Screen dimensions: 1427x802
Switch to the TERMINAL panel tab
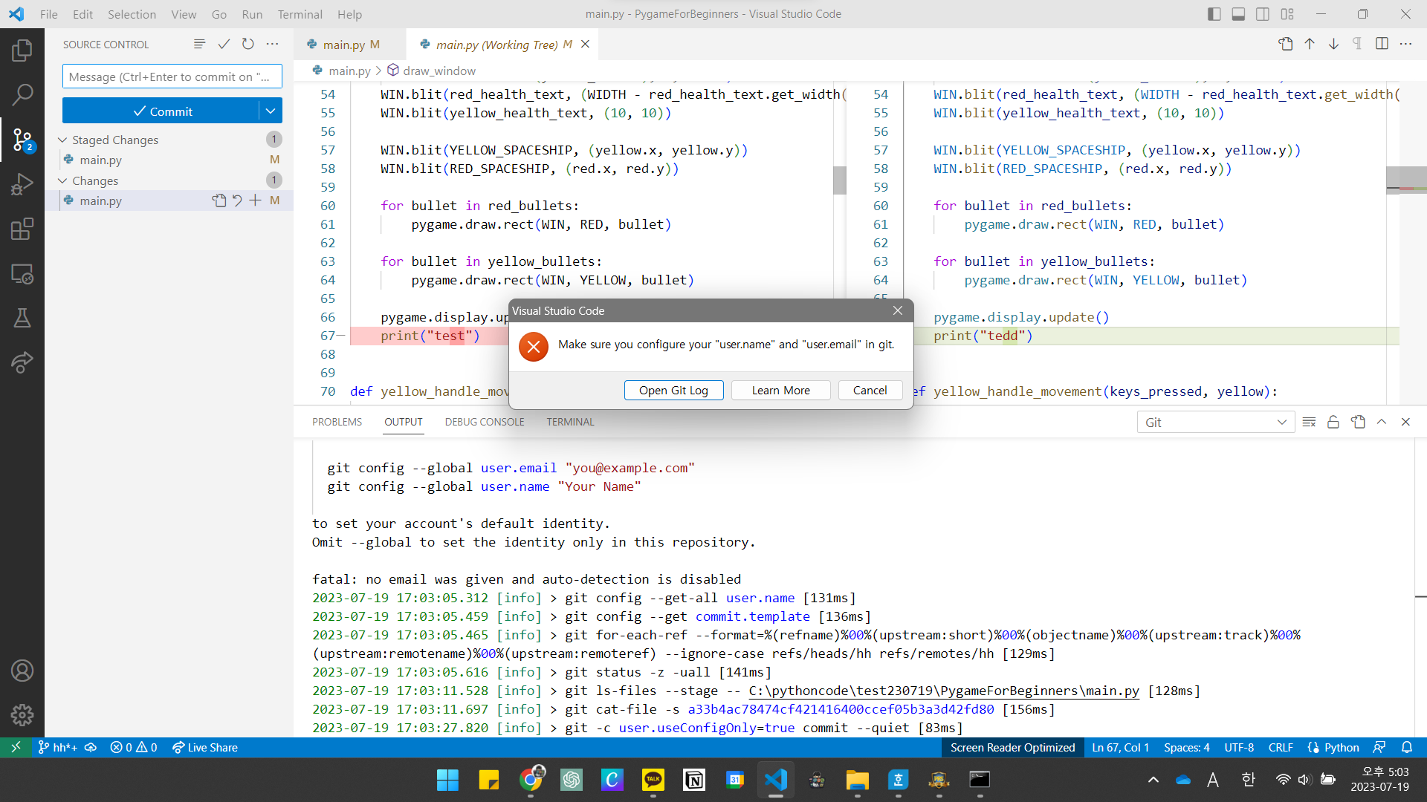coord(570,422)
